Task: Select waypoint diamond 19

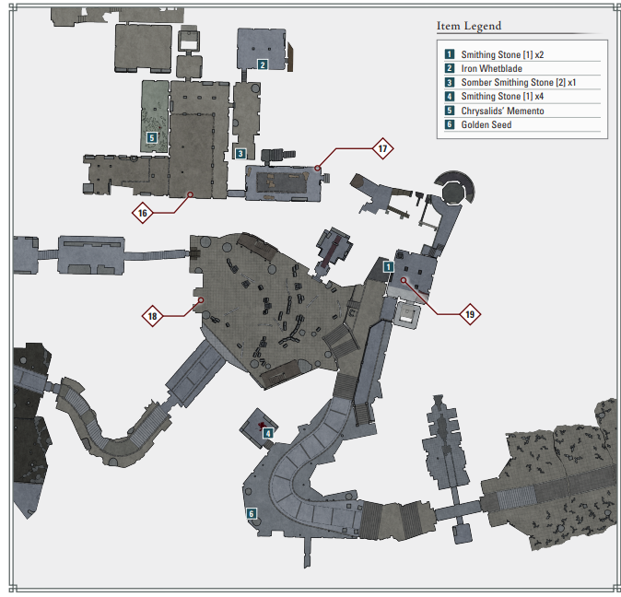Action: tap(470, 314)
